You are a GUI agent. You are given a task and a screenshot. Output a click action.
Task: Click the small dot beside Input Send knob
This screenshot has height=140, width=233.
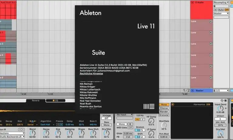pos(226,108)
